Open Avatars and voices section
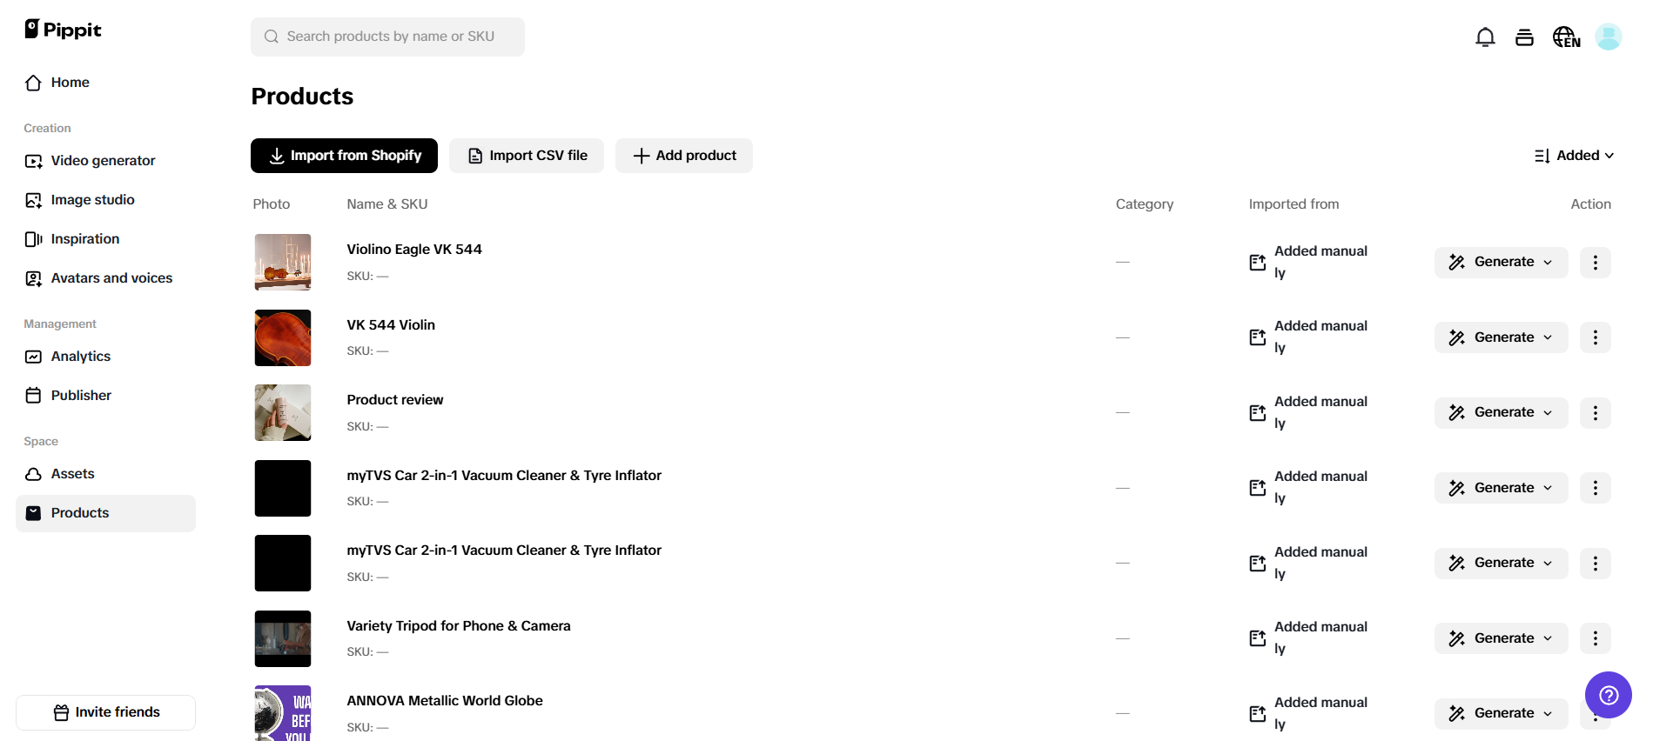 click(111, 278)
